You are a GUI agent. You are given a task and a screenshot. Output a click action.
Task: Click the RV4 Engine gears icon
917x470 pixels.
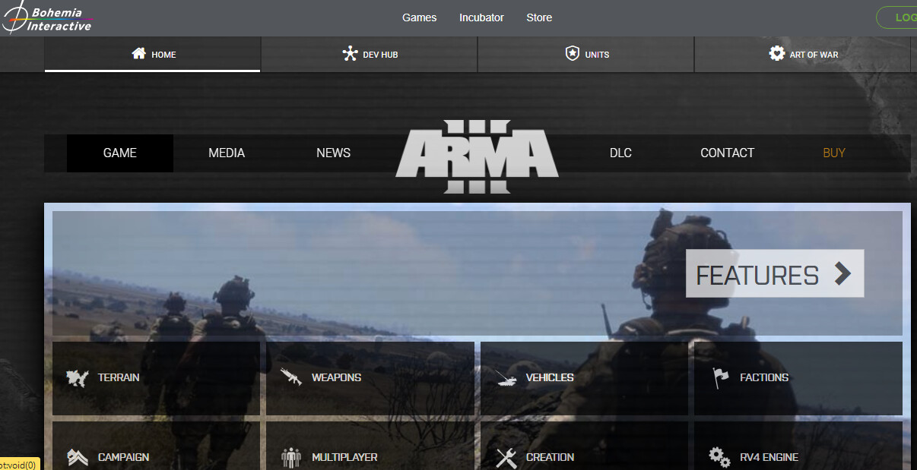pos(719,456)
